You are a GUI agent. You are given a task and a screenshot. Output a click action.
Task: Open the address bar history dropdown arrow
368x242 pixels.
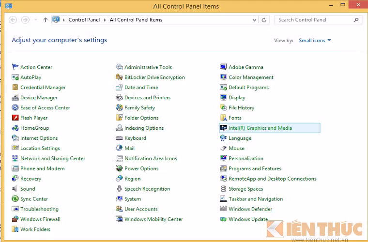(255, 20)
